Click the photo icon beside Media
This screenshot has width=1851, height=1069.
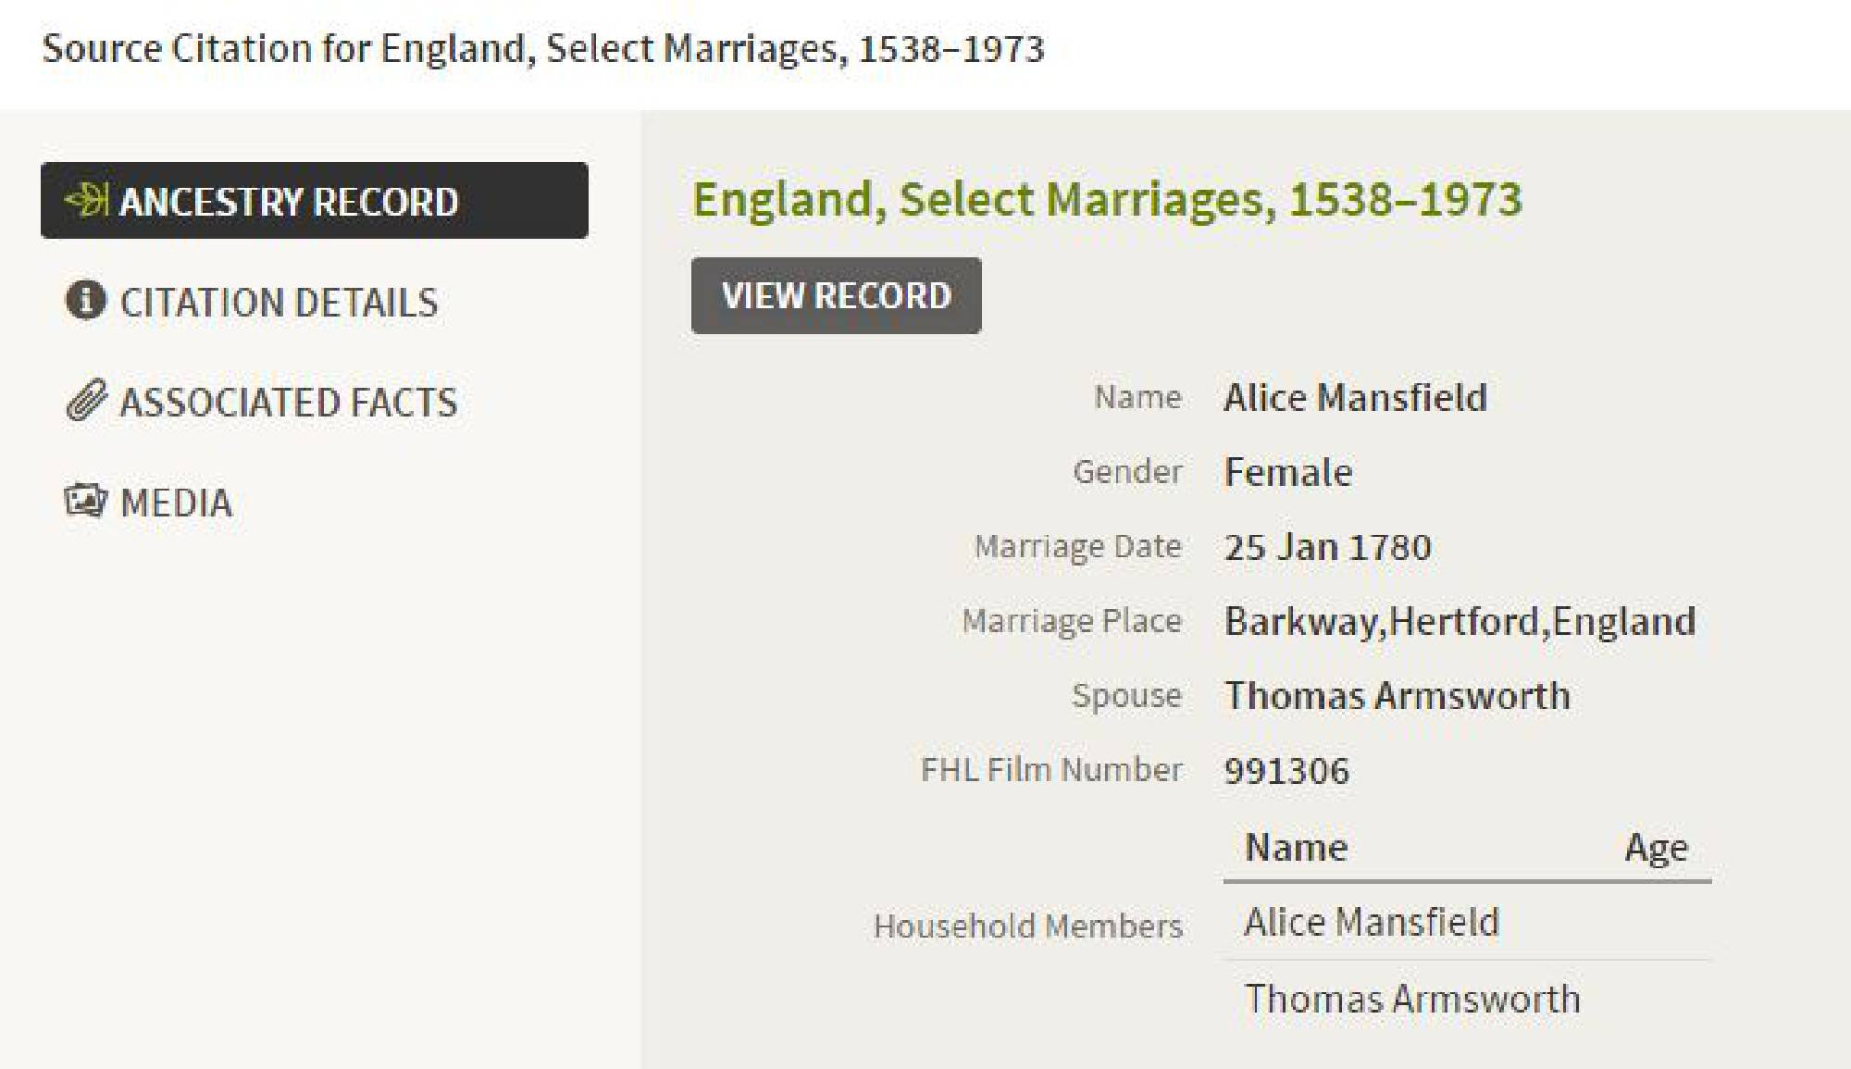(x=85, y=501)
